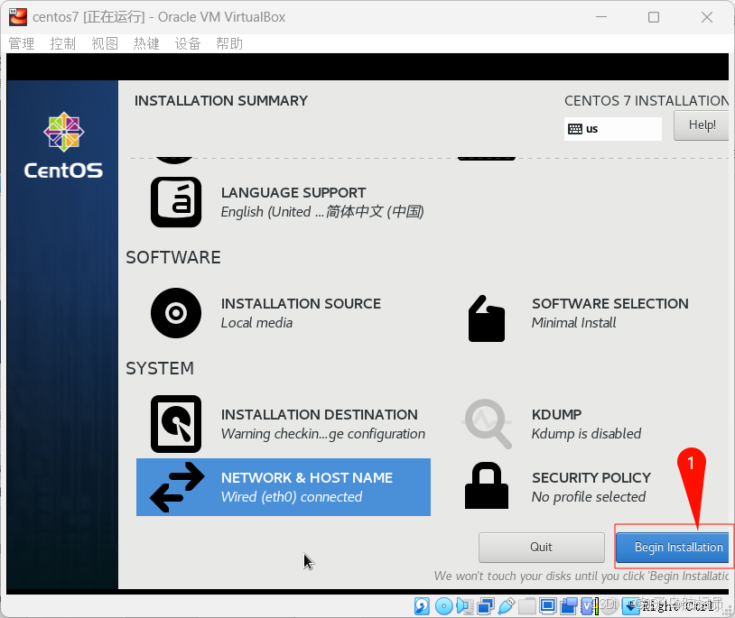Click optical drive status icon
This screenshot has height=618, width=735.
(x=444, y=606)
